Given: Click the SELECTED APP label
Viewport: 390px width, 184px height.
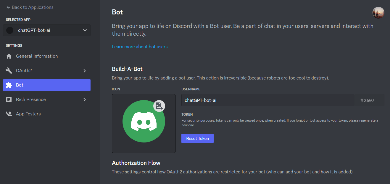Looking at the screenshot, I should tap(18, 20).
